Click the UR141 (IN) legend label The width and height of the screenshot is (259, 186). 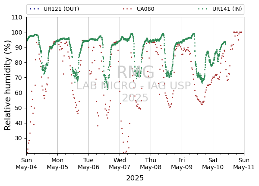tap(227, 9)
